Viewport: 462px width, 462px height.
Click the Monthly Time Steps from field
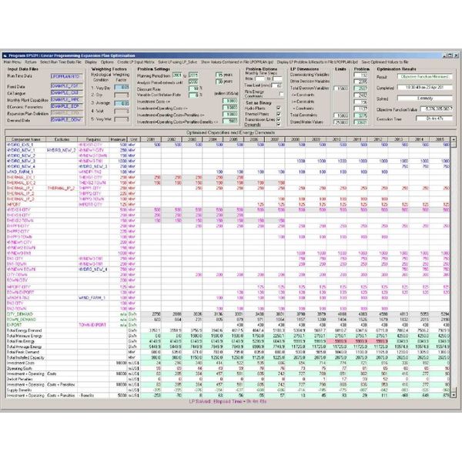pos(260,79)
